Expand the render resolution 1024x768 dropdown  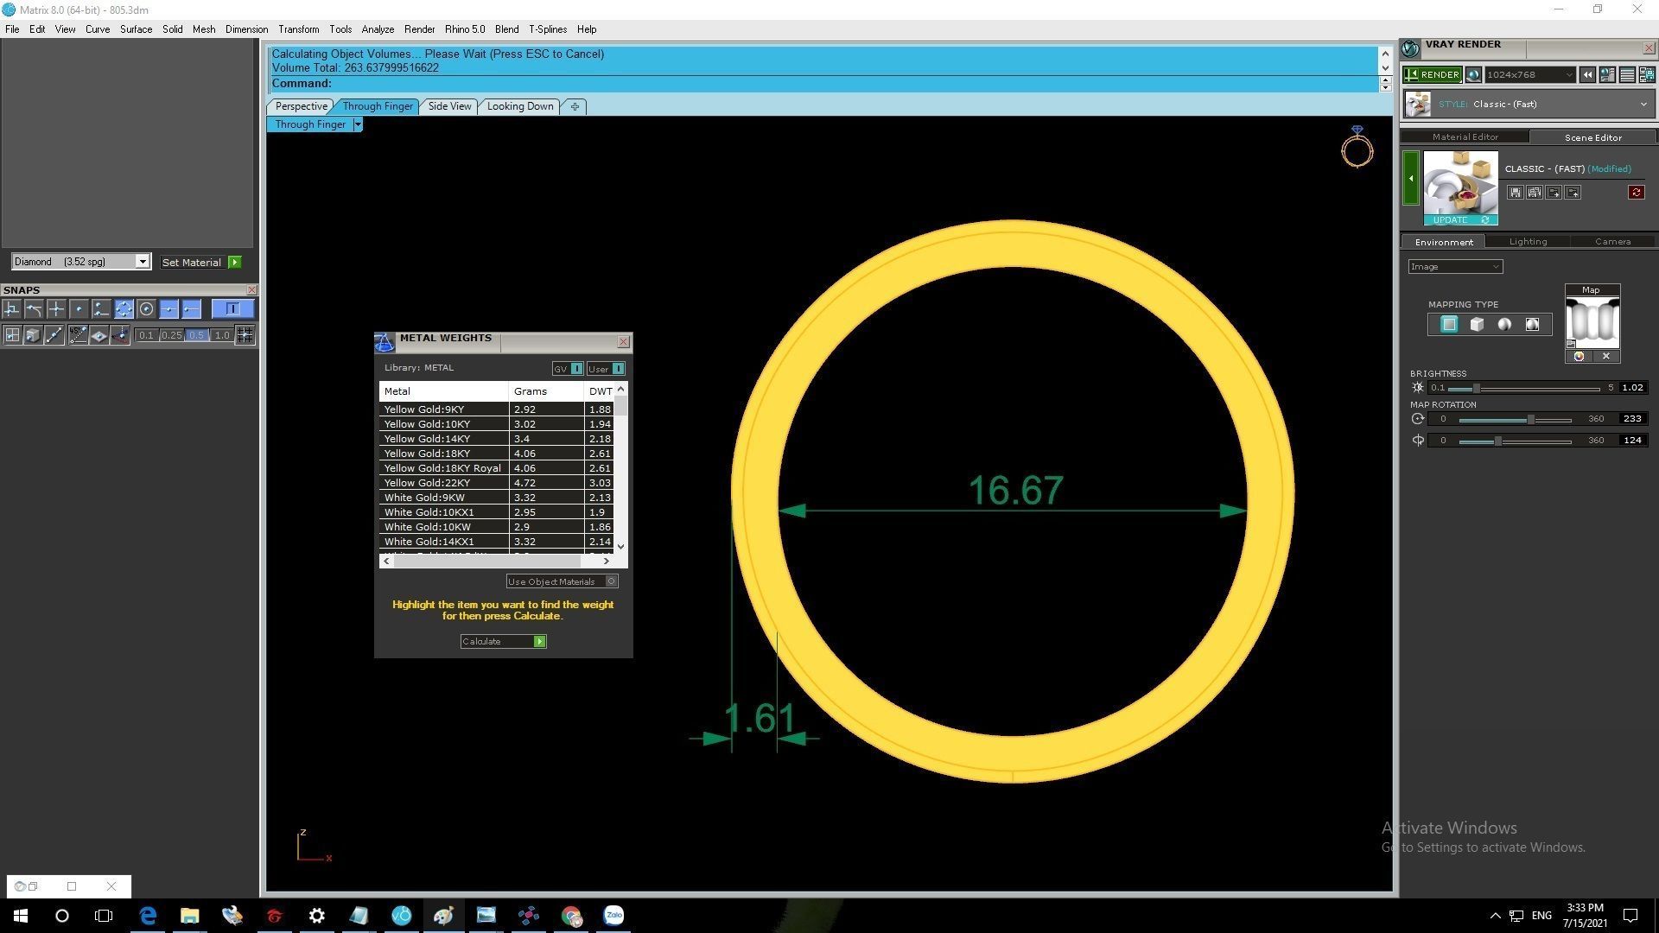coord(1568,75)
